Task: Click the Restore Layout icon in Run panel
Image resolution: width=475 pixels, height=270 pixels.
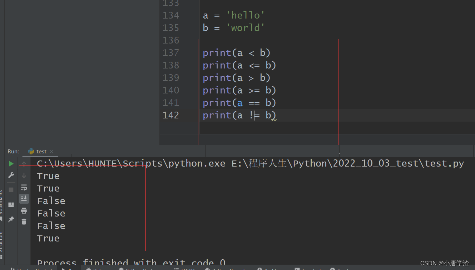Action: click(x=11, y=205)
